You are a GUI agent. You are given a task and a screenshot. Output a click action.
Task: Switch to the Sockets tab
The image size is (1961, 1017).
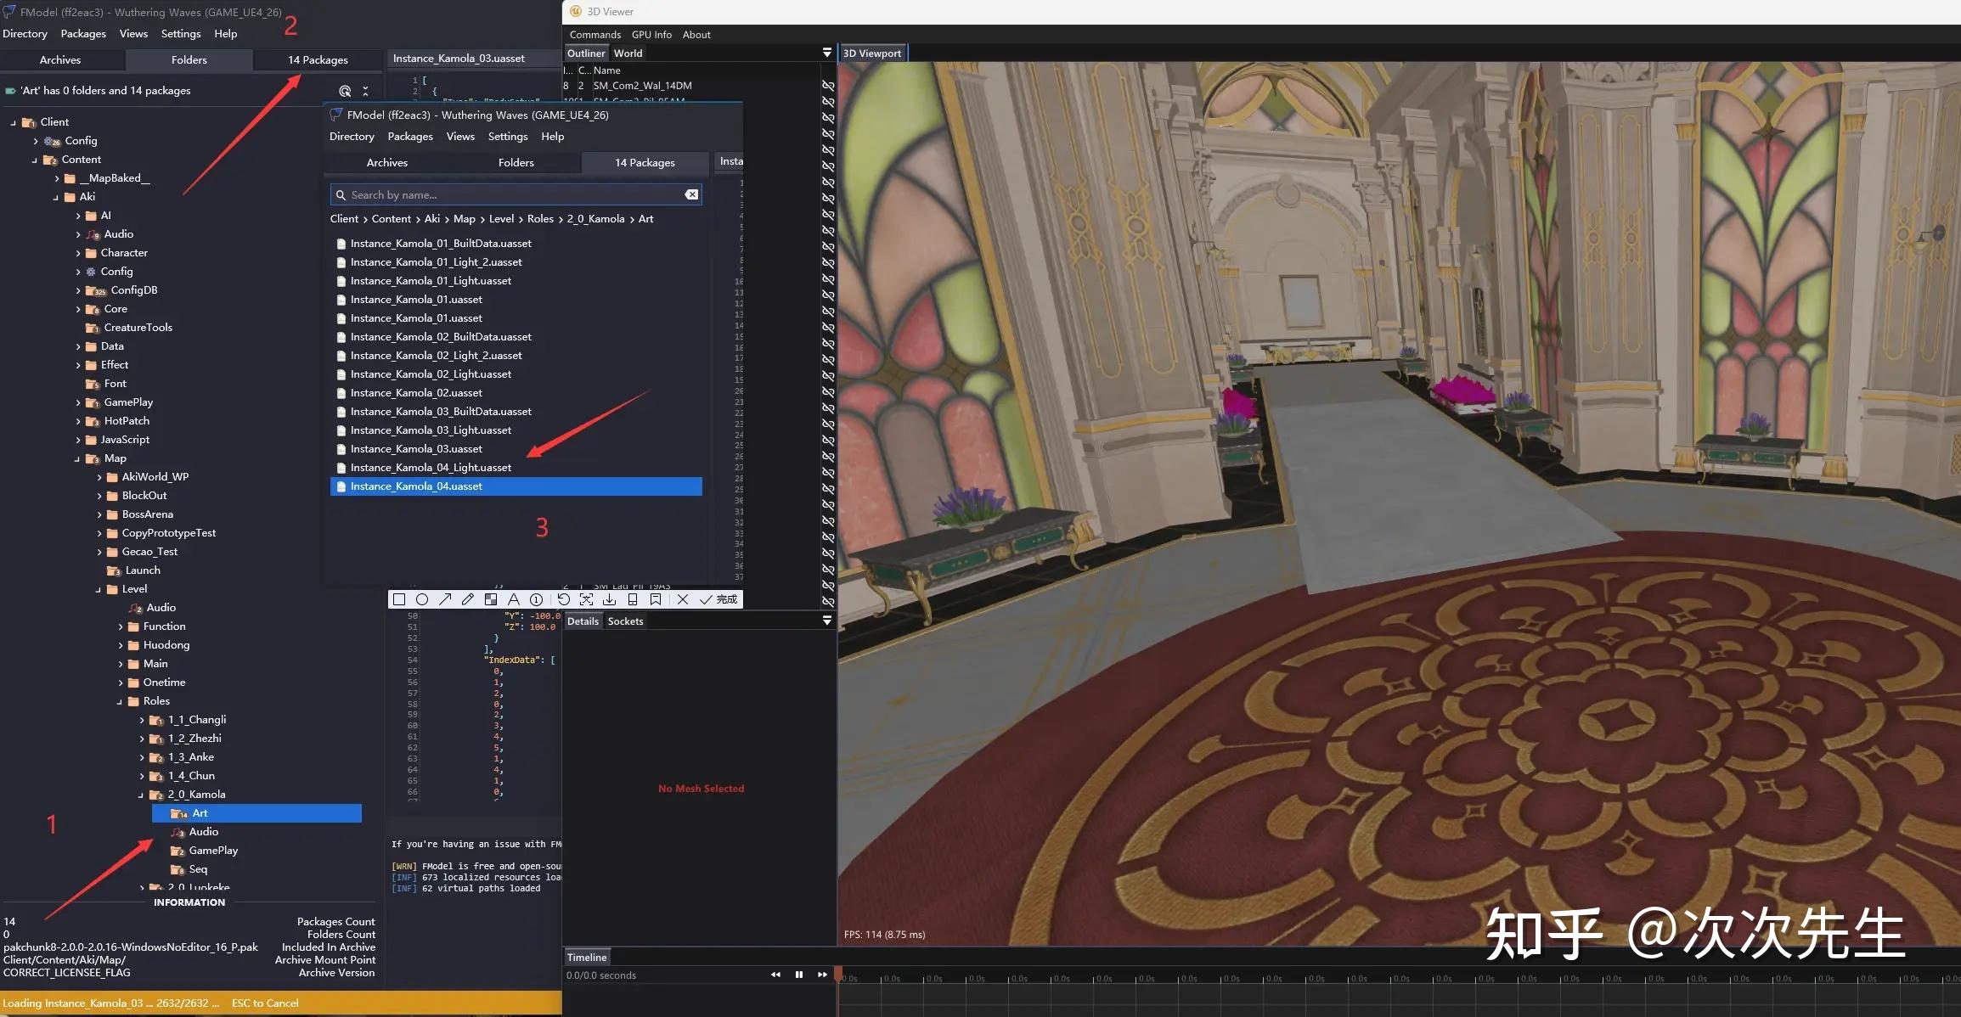point(625,621)
